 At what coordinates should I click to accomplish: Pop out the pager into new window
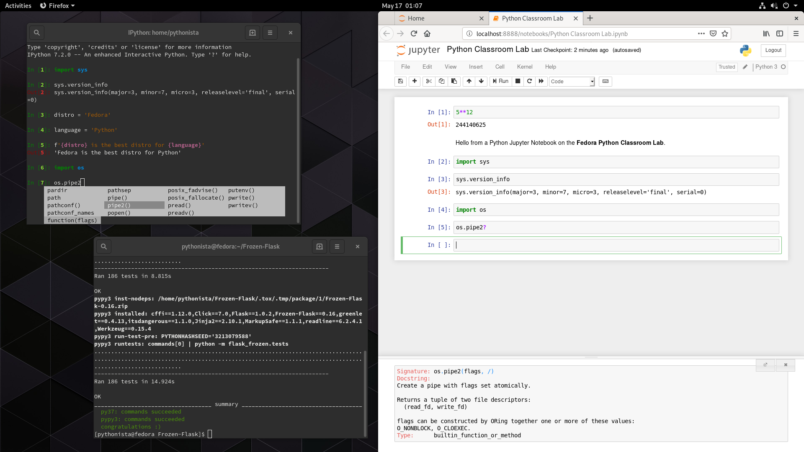tap(765, 365)
